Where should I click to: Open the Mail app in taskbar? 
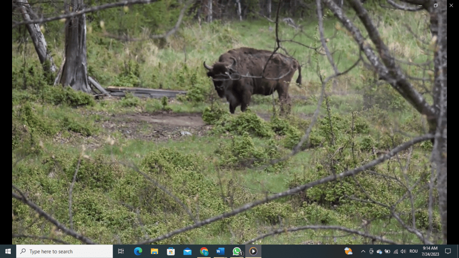187,251
